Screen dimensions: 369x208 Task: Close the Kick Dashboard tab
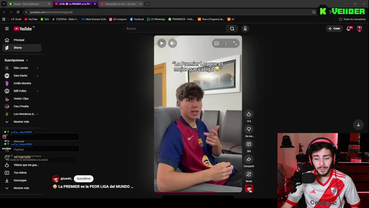point(49,4)
